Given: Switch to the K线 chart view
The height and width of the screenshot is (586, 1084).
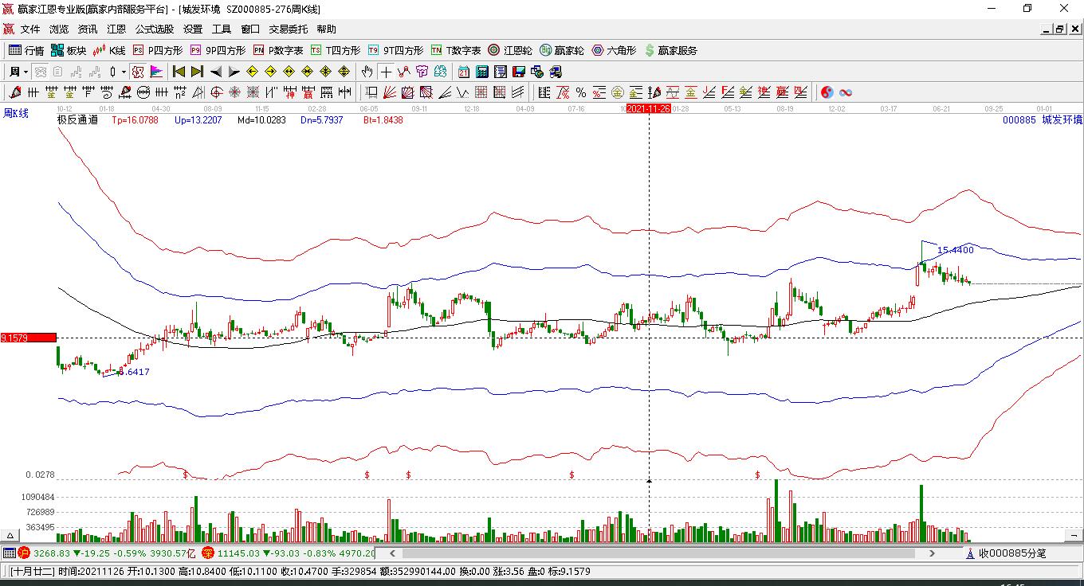Looking at the screenshot, I should click(x=109, y=50).
